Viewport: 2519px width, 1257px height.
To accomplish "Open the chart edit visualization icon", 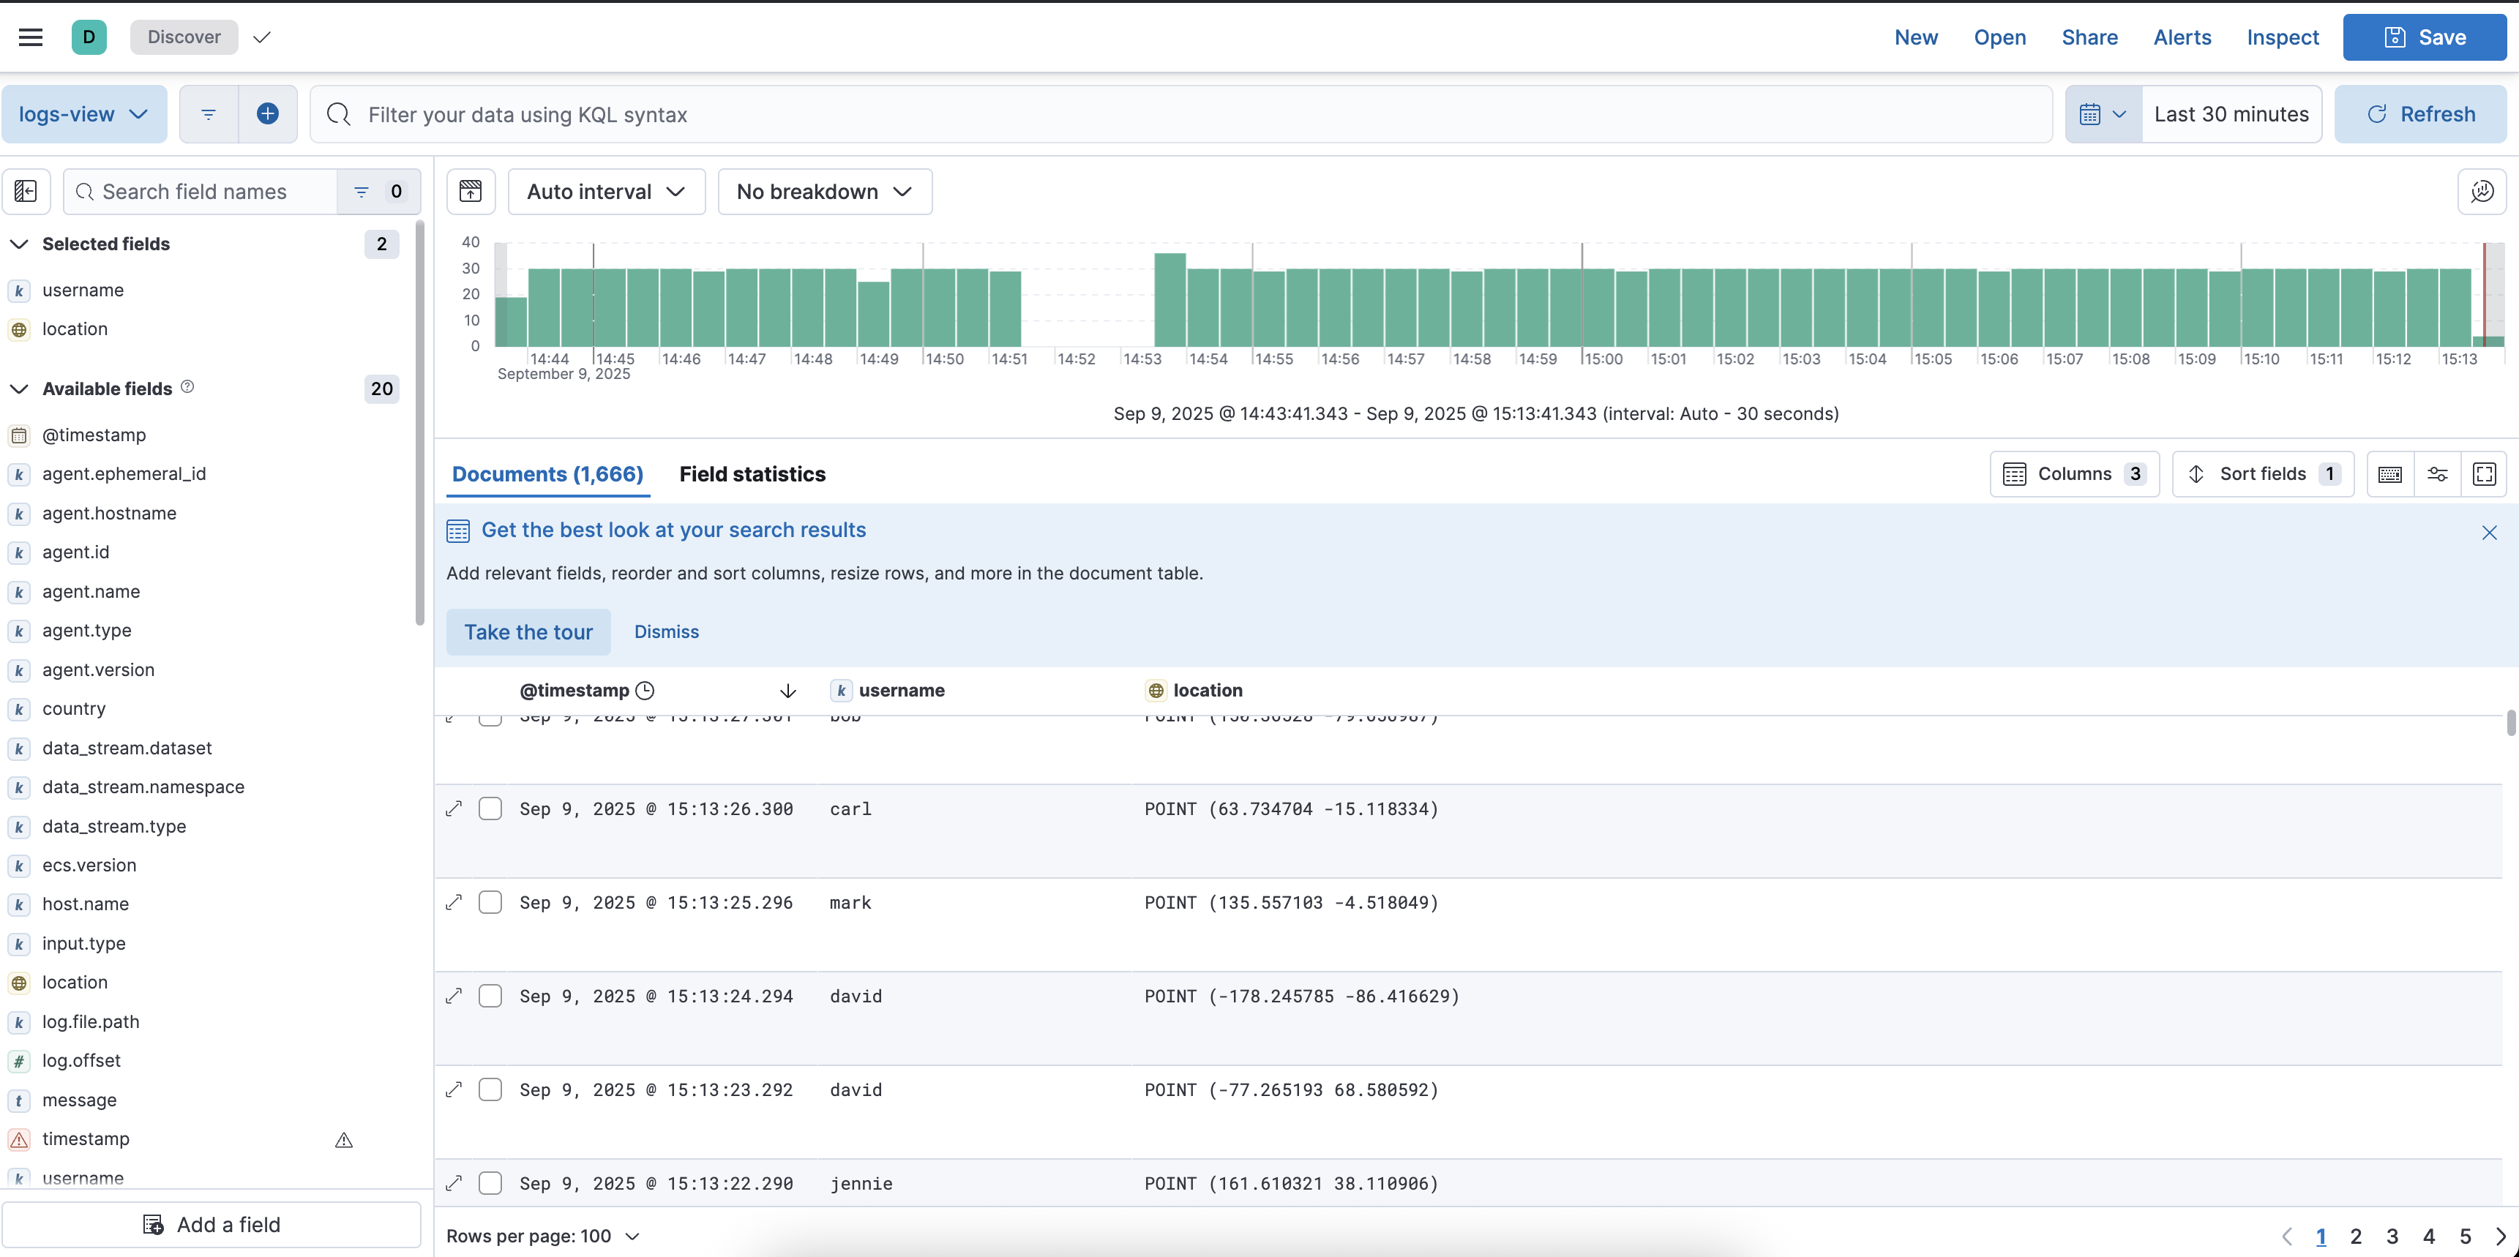I will click(2481, 192).
